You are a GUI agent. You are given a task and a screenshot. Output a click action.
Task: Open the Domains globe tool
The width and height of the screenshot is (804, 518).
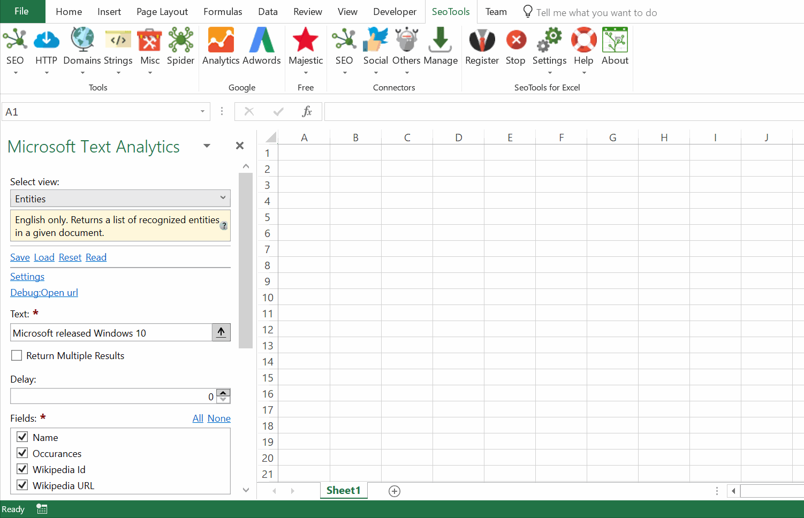coord(82,40)
